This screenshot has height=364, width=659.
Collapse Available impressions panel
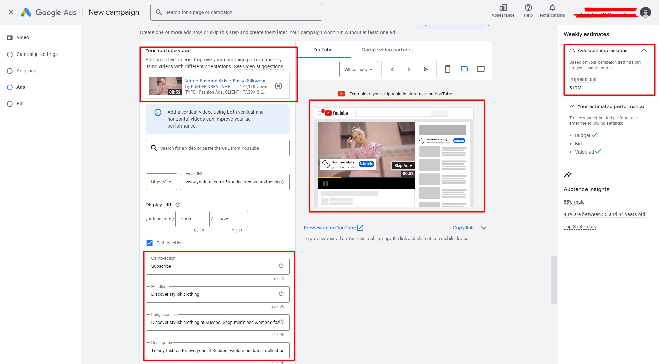click(644, 50)
